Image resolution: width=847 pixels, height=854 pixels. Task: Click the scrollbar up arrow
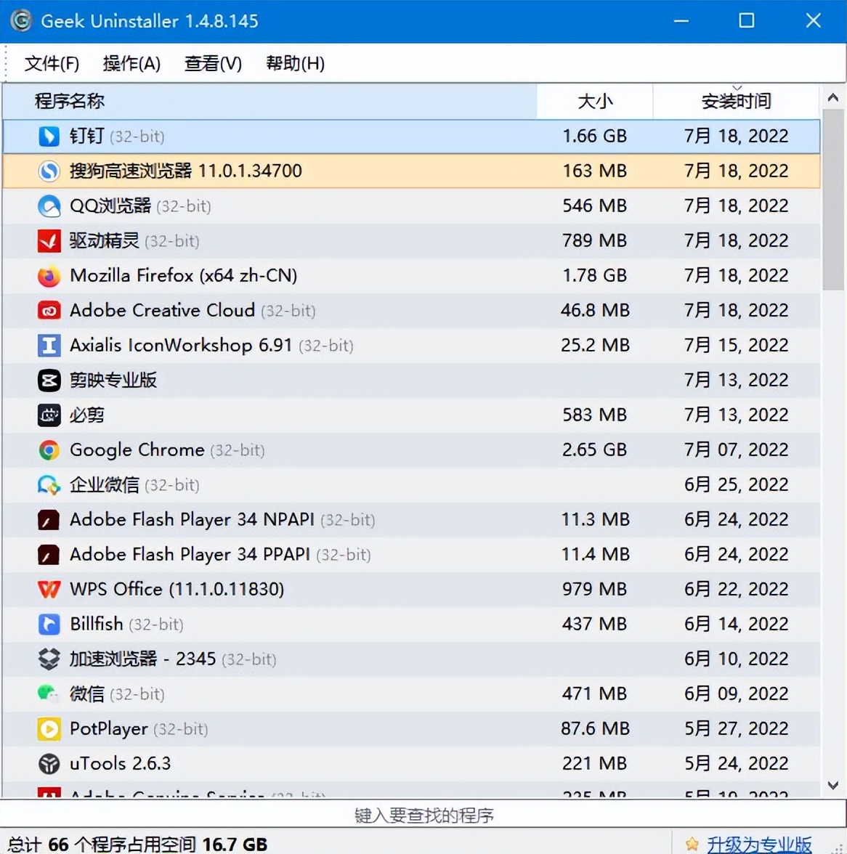click(833, 97)
